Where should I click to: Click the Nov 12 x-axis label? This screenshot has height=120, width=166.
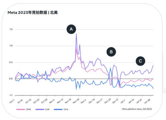(60, 101)
